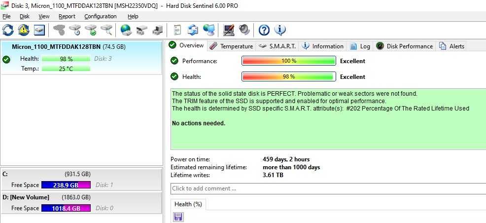Select the D: [New Volume] entry
The width and height of the screenshot is (486, 223).
tap(81, 203)
